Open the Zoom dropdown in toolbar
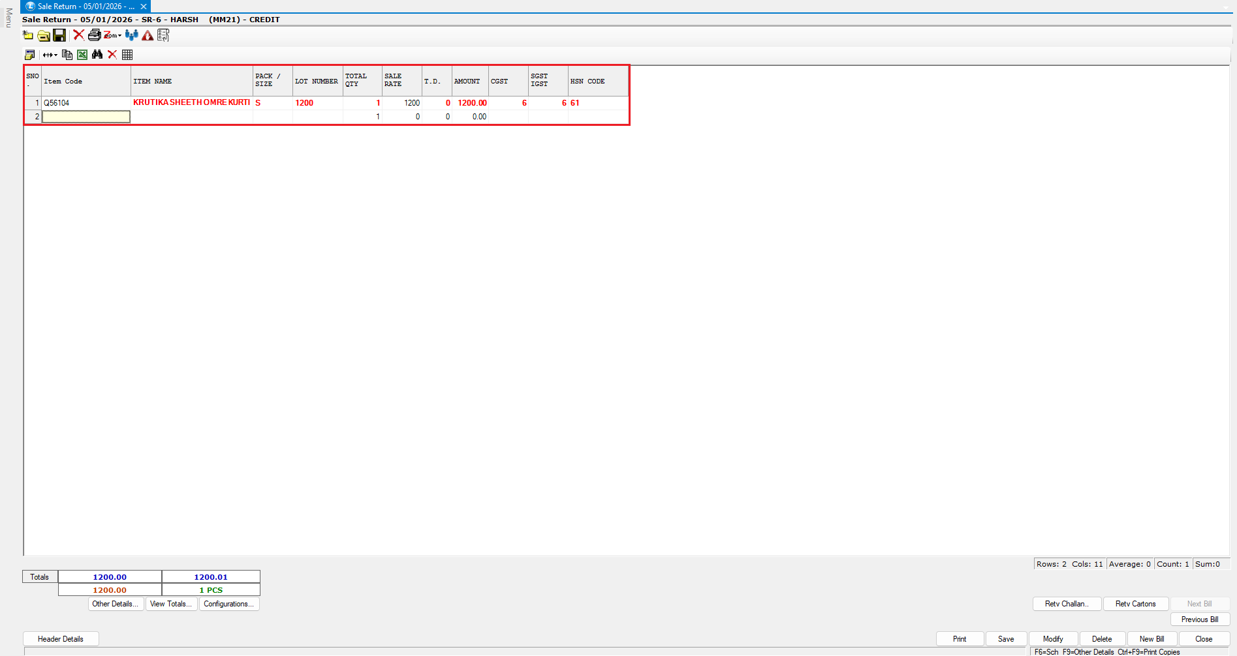Image resolution: width=1237 pixels, height=656 pixels. coord(112,35)
